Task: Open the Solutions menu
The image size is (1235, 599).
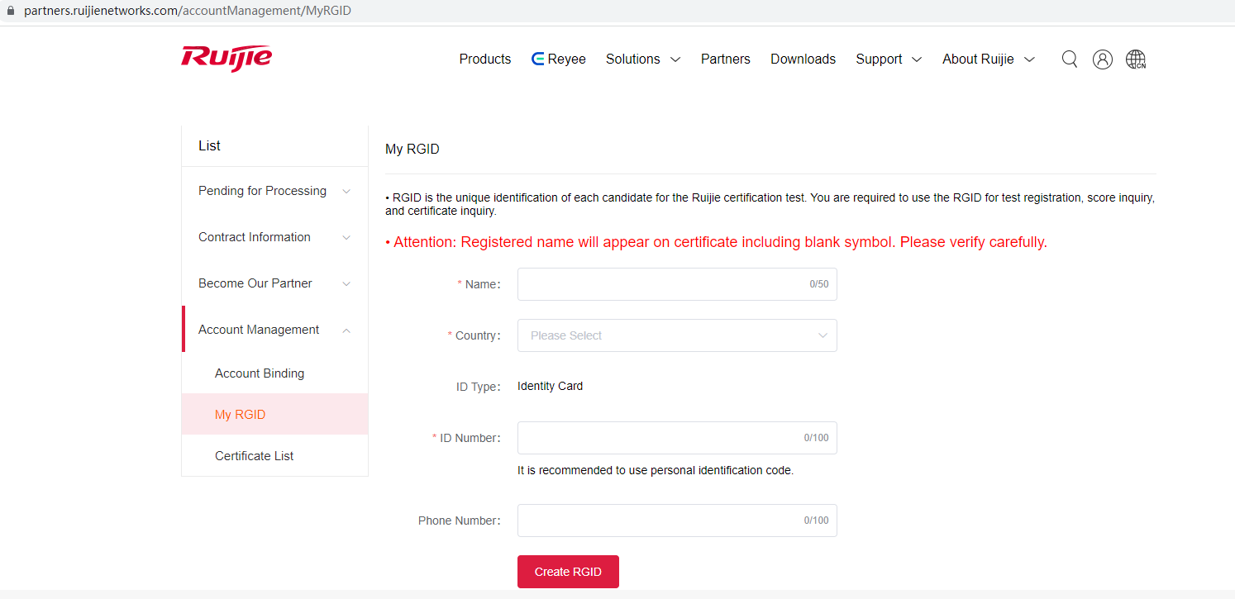Action: point(633,59)
